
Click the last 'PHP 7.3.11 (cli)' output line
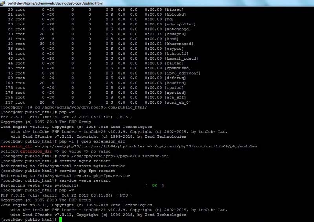coord(66,195)
